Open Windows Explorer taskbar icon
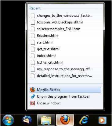This screenshot has width=112, height=126. 46,120
